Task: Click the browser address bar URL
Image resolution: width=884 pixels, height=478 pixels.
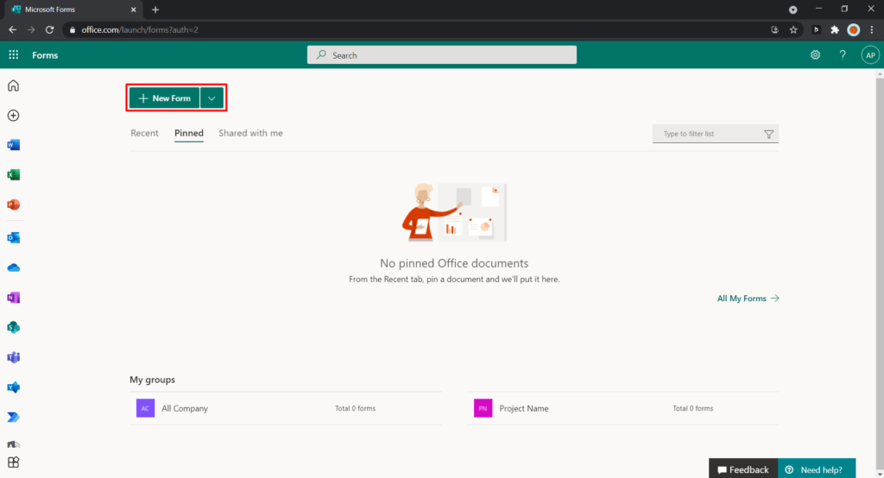Action: coord(140,30)
